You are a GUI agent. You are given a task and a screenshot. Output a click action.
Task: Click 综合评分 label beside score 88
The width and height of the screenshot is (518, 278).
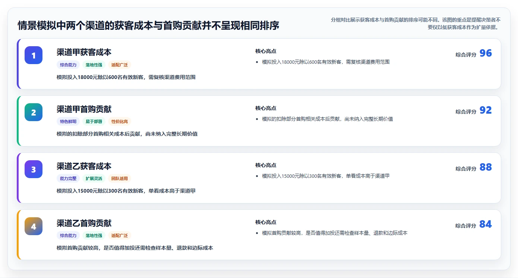[x=466, y=168]
